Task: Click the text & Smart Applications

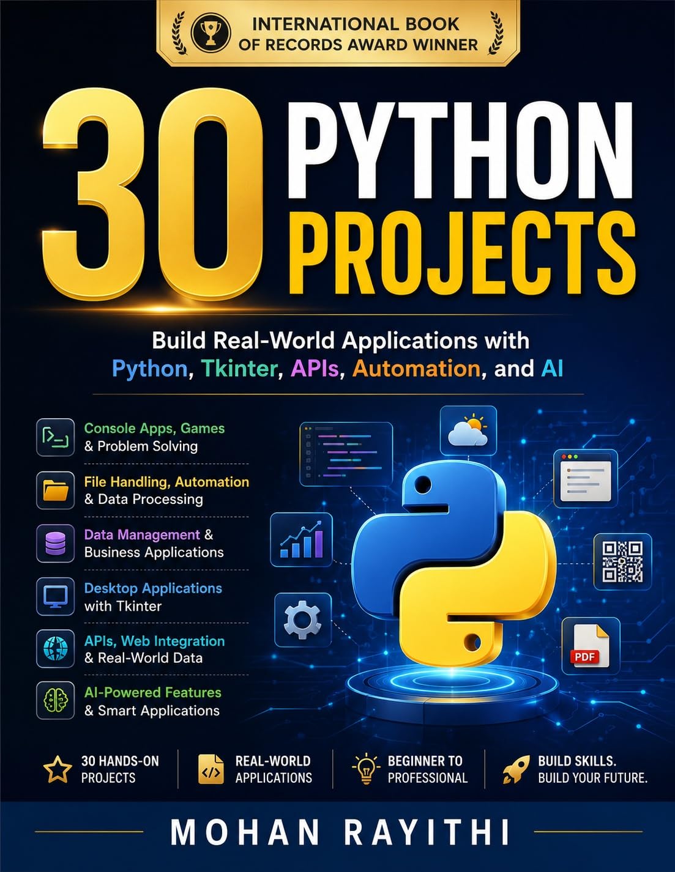Action: click(152, 711)
